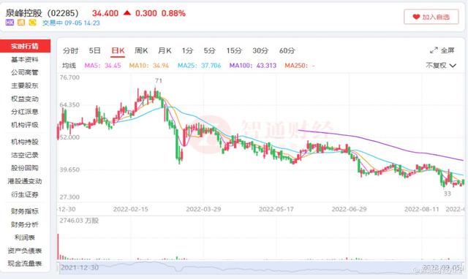The height and width of the screenshot is (279, 468).
Task: Switch to 15分 chart tab
Action: (234, 50)
